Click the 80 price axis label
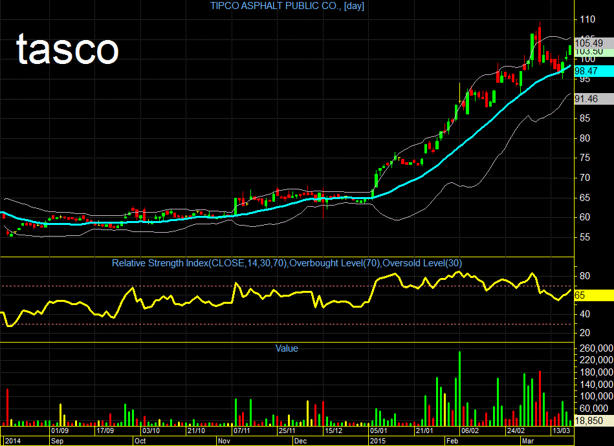Screen dimensions: 614x446 coord(585,138)
